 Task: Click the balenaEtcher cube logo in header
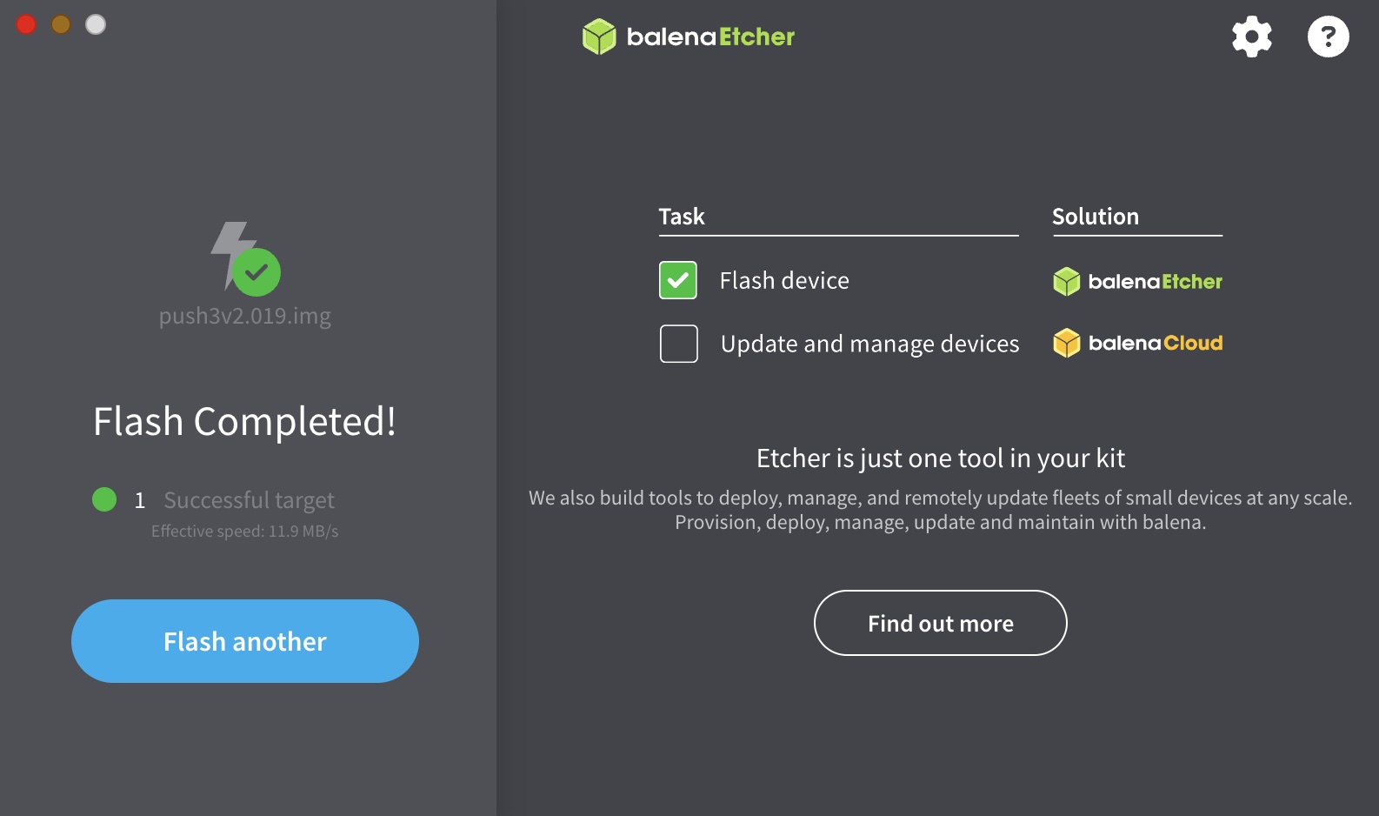(x=599, y=37)
